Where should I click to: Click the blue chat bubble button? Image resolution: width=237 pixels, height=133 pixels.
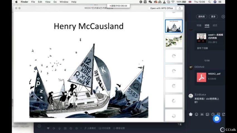pyautogui.click(x=217, y=119)
